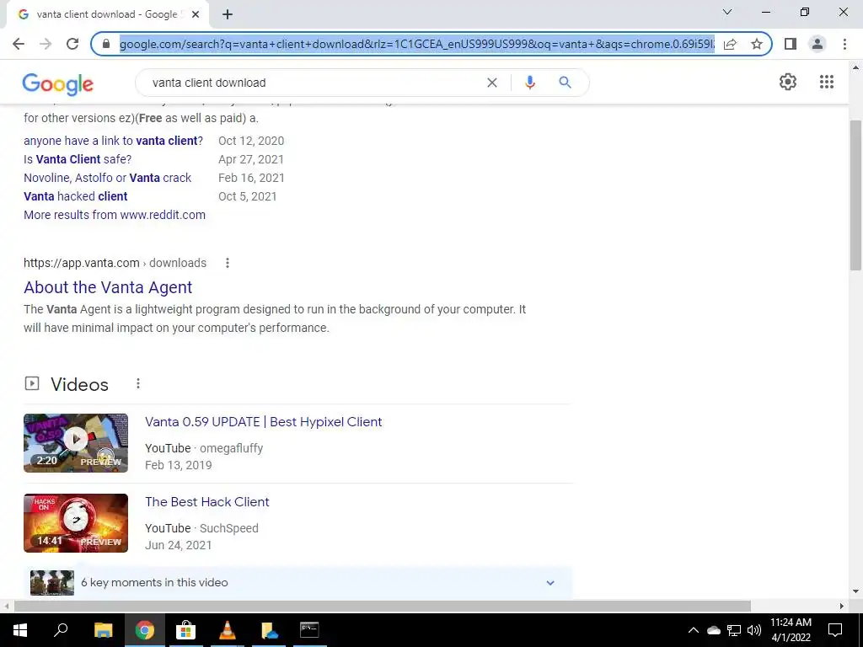Open the tab search chevron in the title bar
Screen dimensions: 863x647
(727, 12)
